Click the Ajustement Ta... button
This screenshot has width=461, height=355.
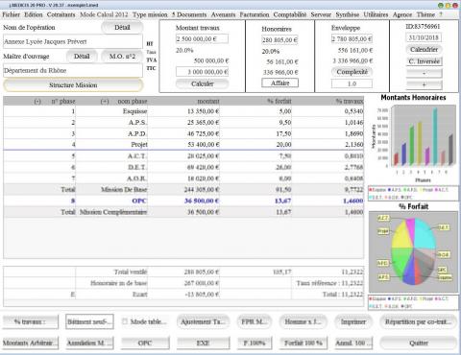pos(203,321)
